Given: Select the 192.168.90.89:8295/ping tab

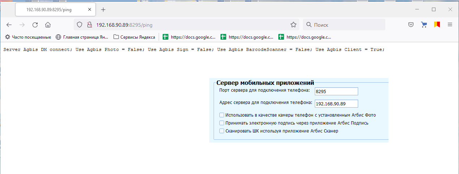Looking at the screenshot, I should point(56,10).
